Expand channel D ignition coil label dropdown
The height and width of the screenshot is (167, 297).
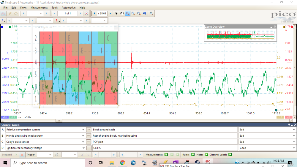click(83, 148)
